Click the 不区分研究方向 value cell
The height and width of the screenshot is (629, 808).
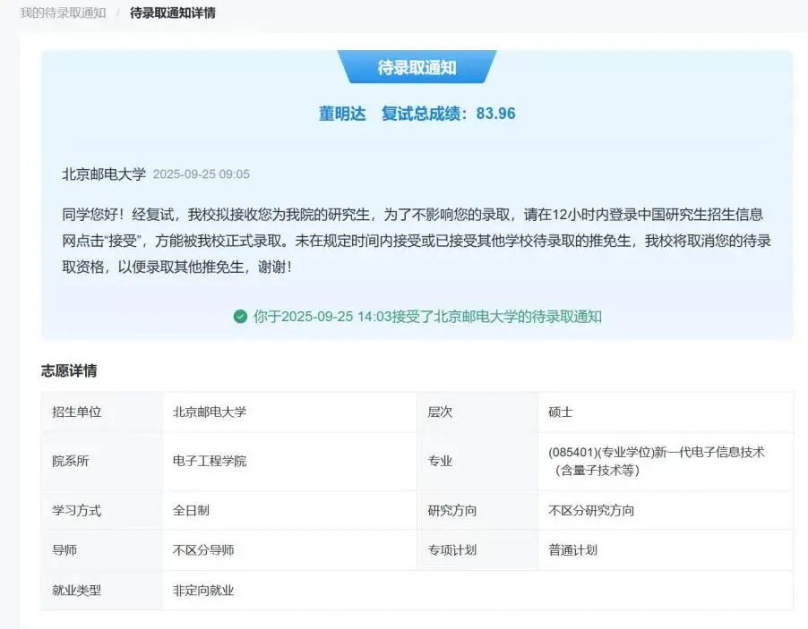[x=590, y=511]
